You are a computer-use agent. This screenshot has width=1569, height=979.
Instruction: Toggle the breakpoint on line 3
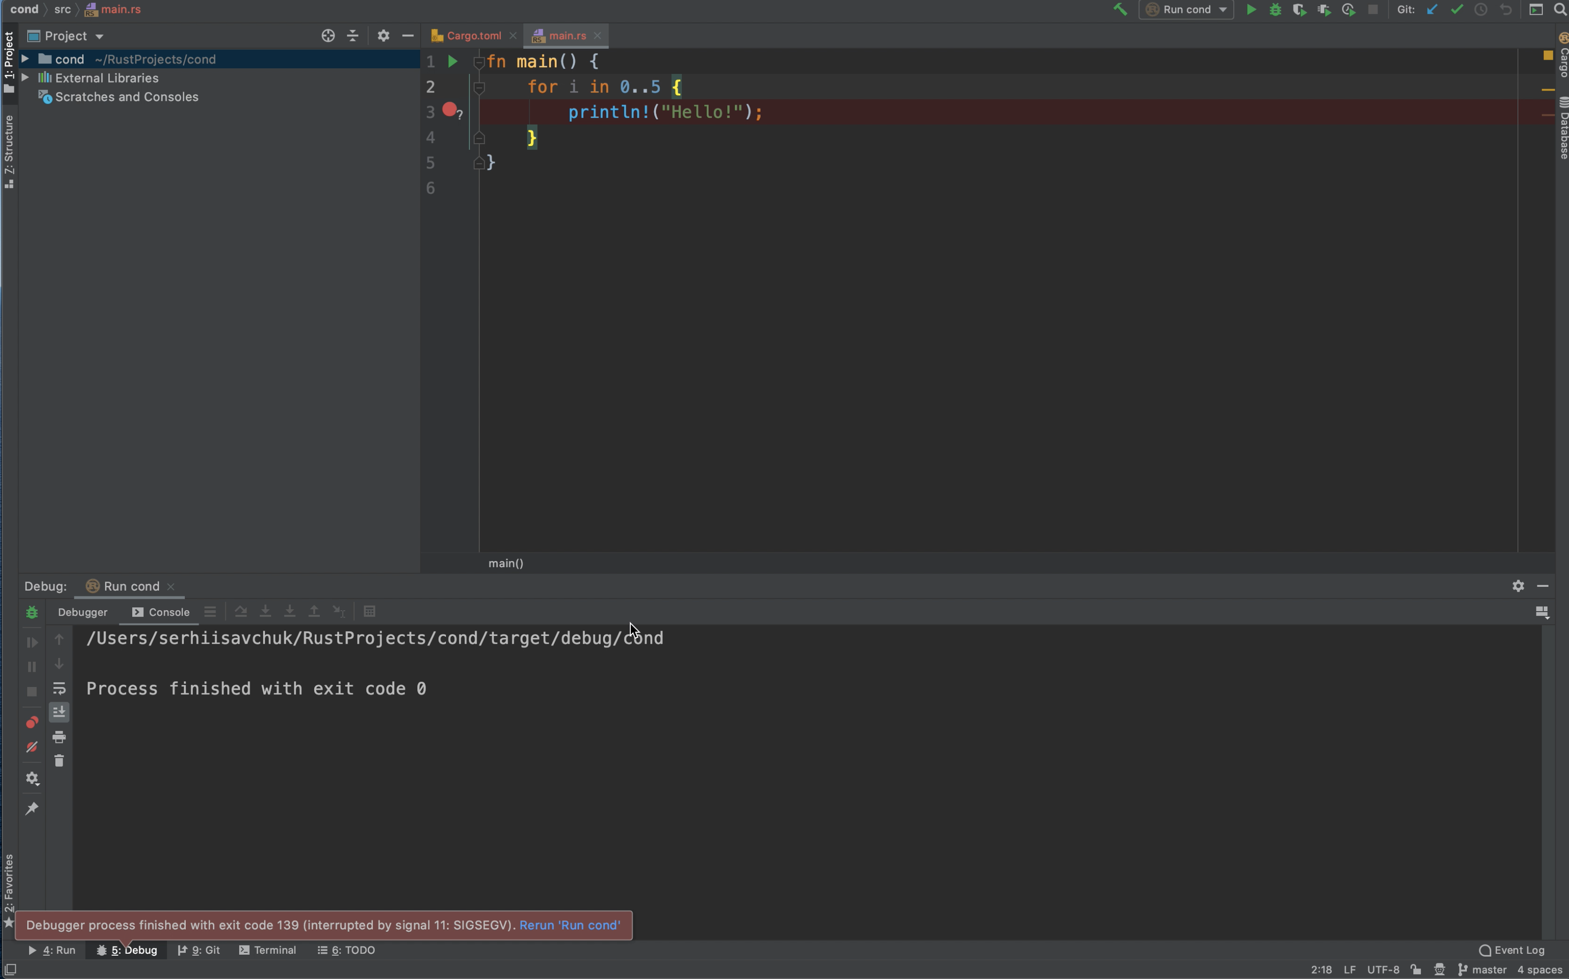click(x=449, y=110)
